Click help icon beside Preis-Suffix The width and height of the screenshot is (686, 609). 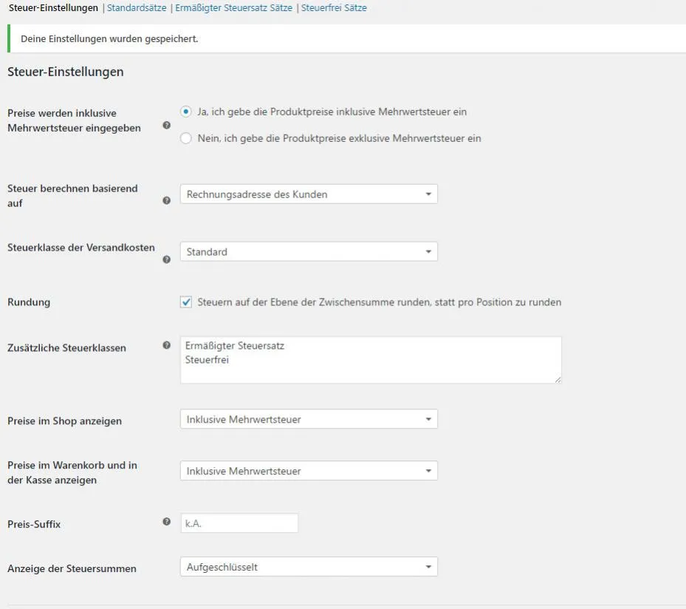click(167, 522)
